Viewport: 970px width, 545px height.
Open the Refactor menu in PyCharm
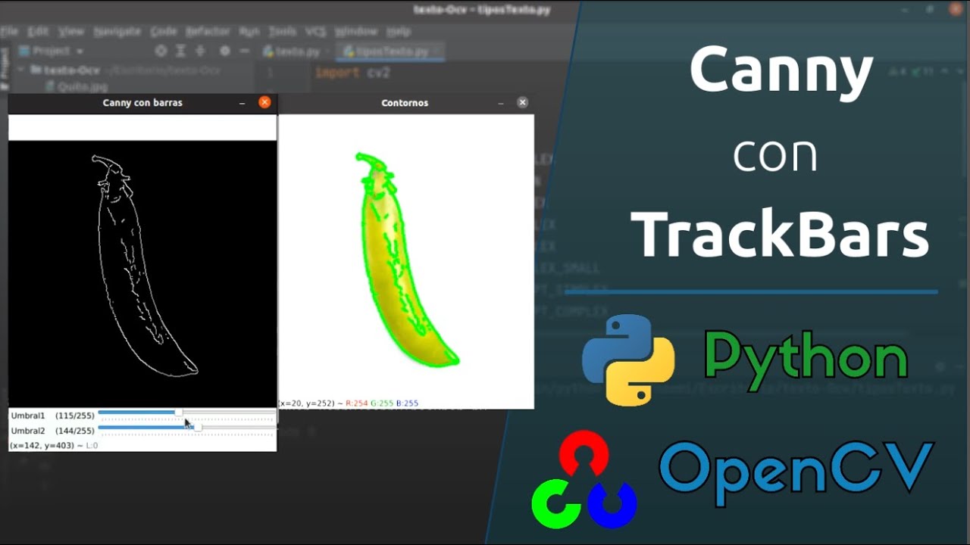point(208,32)
